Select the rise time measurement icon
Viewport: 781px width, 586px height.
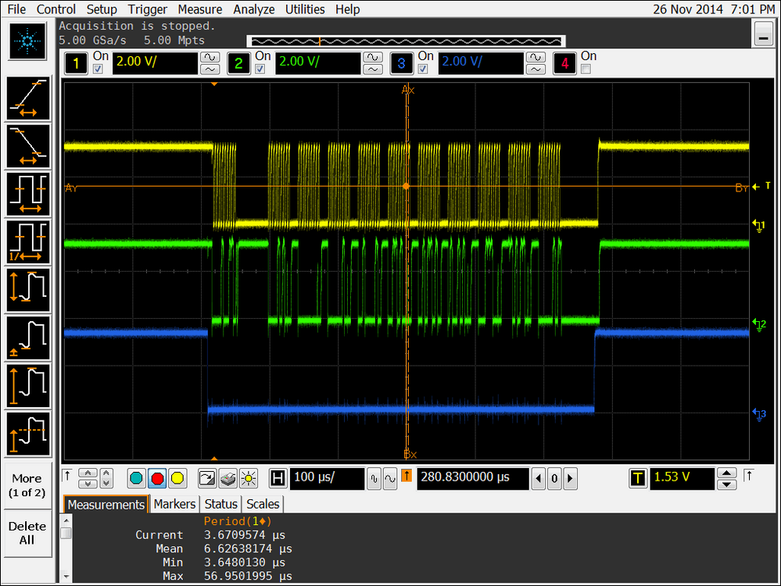pos(27,98)
